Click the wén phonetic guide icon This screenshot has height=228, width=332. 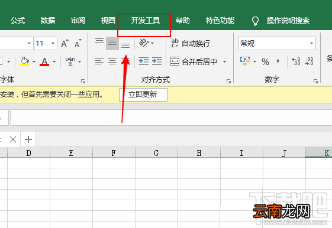pos(70,61)
